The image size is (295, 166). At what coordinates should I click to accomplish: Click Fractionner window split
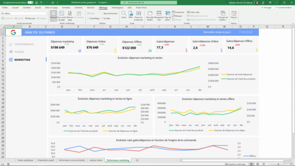click(x=178, y=12)
